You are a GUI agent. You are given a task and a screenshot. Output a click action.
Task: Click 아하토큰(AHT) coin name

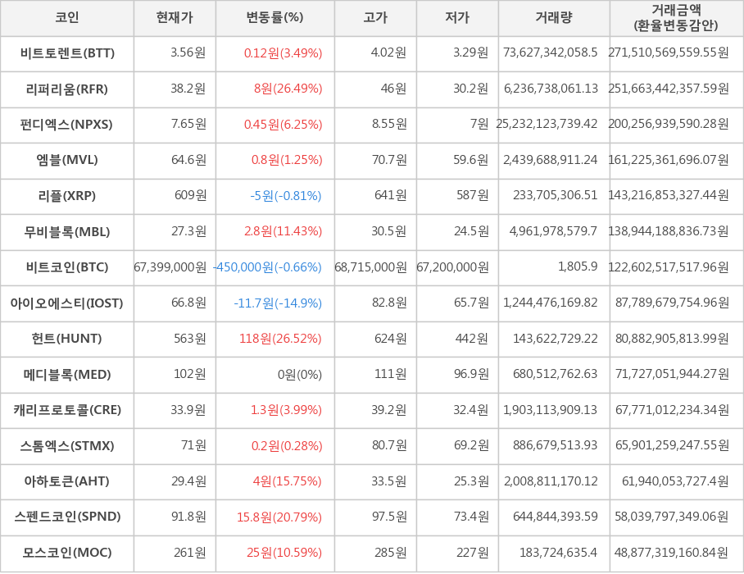pyautogui.click(x=67, y=481)
